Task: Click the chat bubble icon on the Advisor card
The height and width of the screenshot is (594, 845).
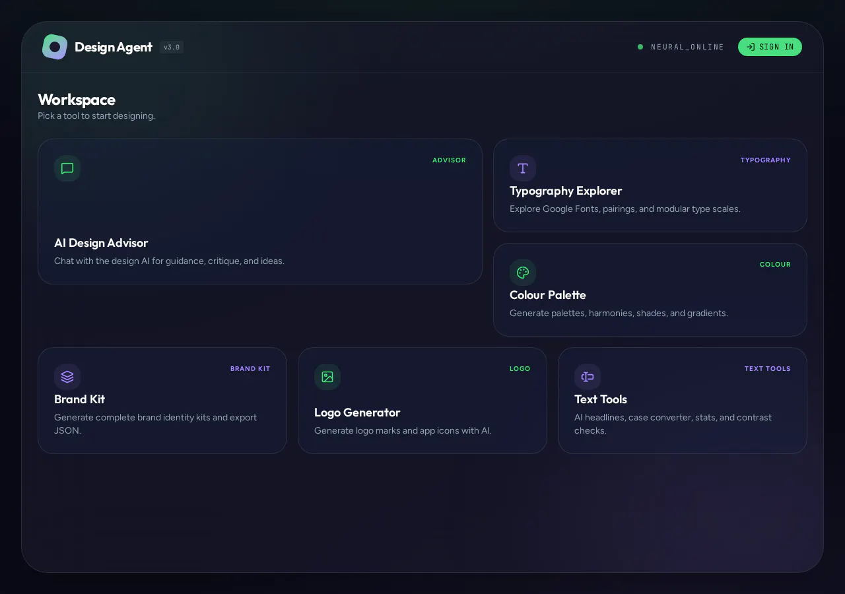Action: pyautogui.click(x=67, y=168)
